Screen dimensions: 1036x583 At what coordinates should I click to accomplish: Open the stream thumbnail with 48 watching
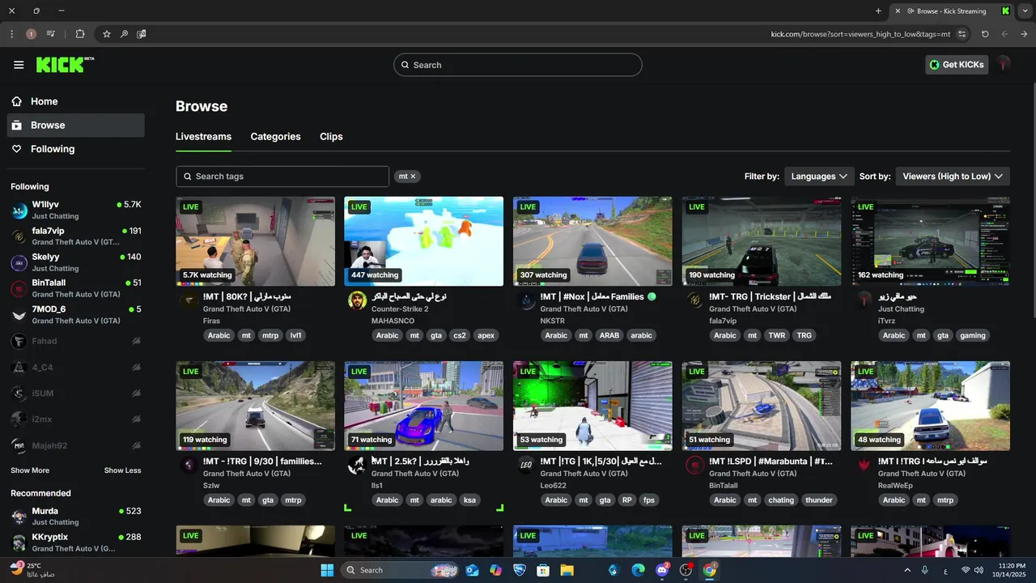[x=930, y=406]
